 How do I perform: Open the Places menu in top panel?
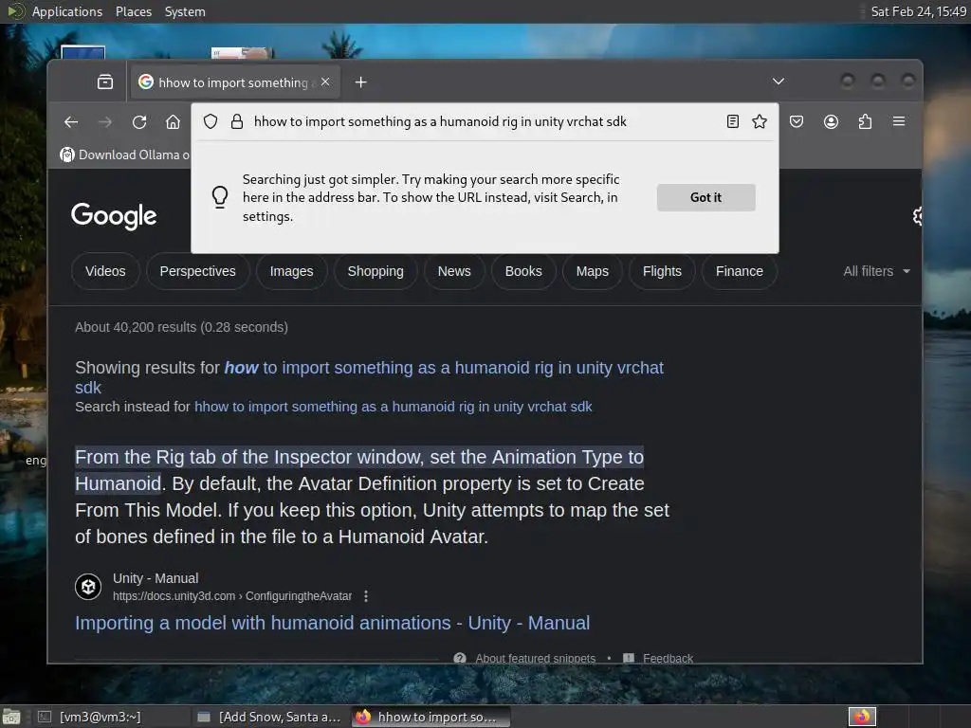pos(133,11)
